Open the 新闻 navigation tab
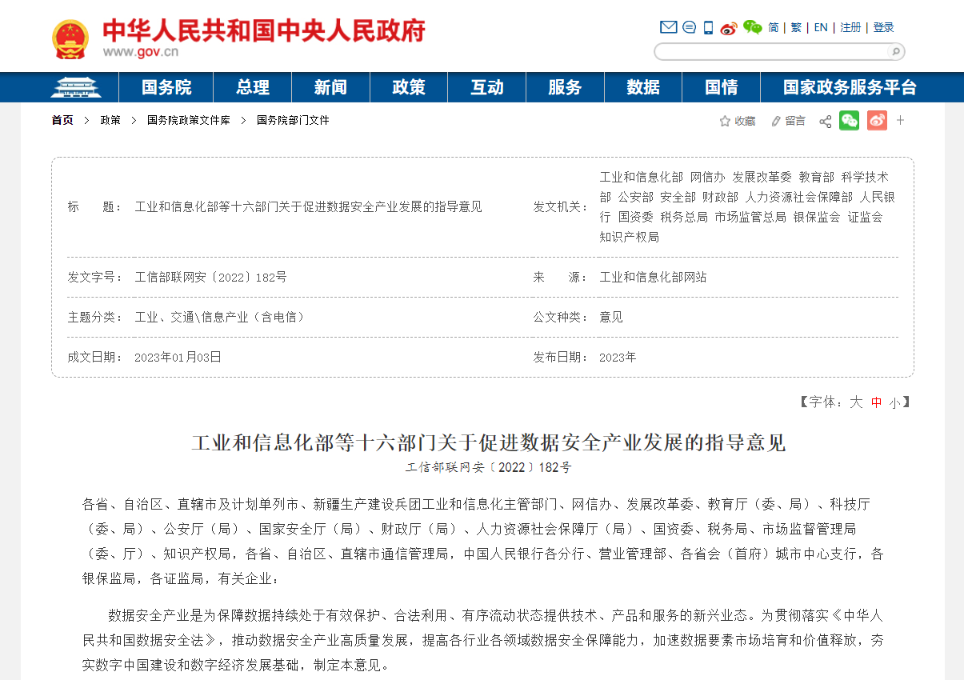 point(330,87)
